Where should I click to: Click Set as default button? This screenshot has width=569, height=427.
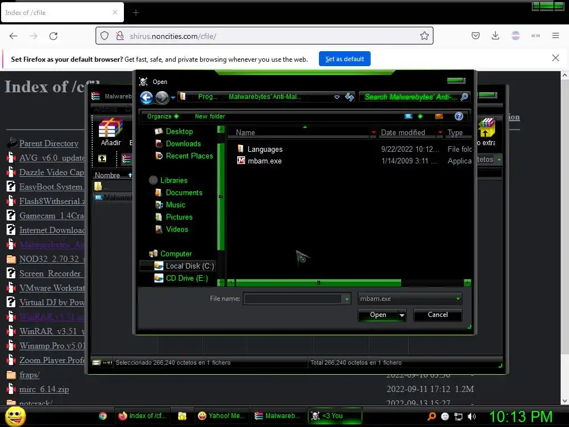[x=345, y=59]
